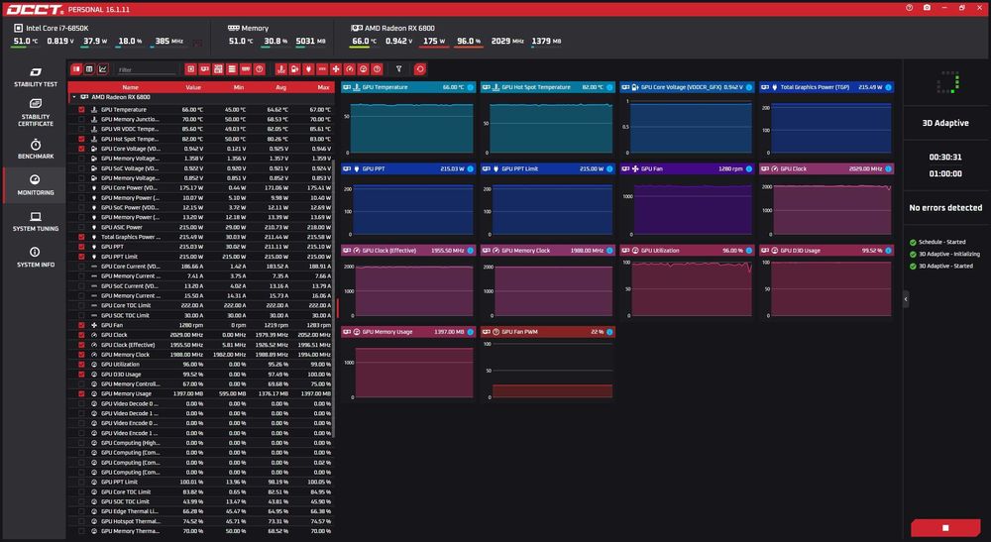Click info dot on GPU Clock graph
Screen dimensions: 991x542
[x=888, y=168]
